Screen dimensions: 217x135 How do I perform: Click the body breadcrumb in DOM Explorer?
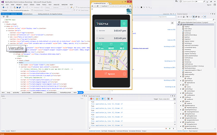(x=81, y=93)
